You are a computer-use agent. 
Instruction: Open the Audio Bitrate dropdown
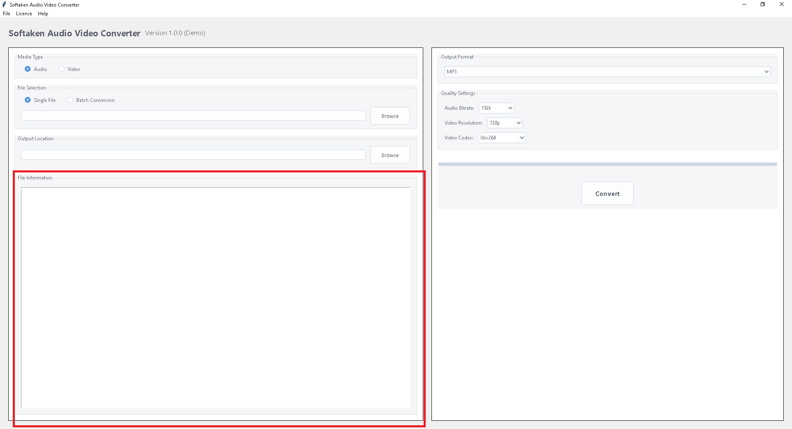[497, 108]
